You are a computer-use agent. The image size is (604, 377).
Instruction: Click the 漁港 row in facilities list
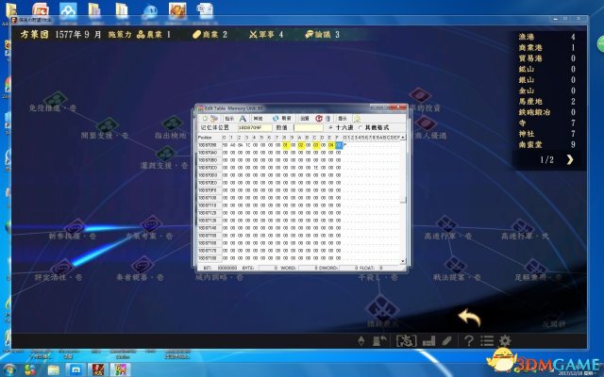pos(546,37)
